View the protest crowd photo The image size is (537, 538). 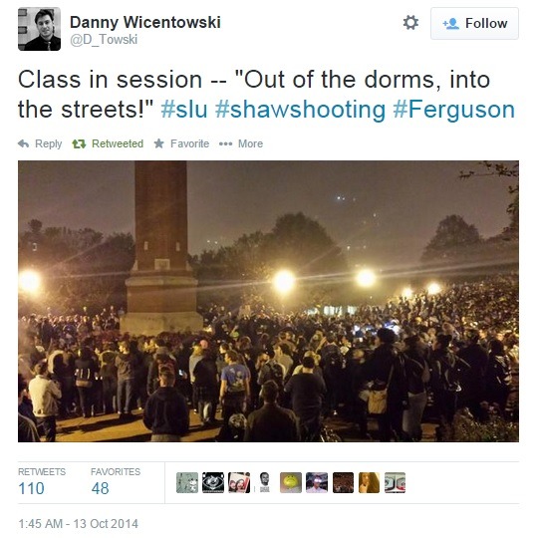(x=268, y=301)
